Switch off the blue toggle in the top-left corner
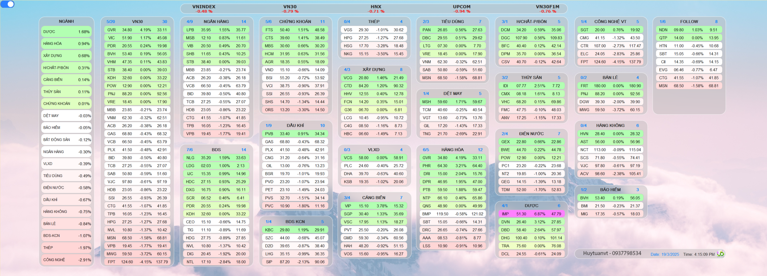Screen dimensions: 767x276 tap(8, 4)
